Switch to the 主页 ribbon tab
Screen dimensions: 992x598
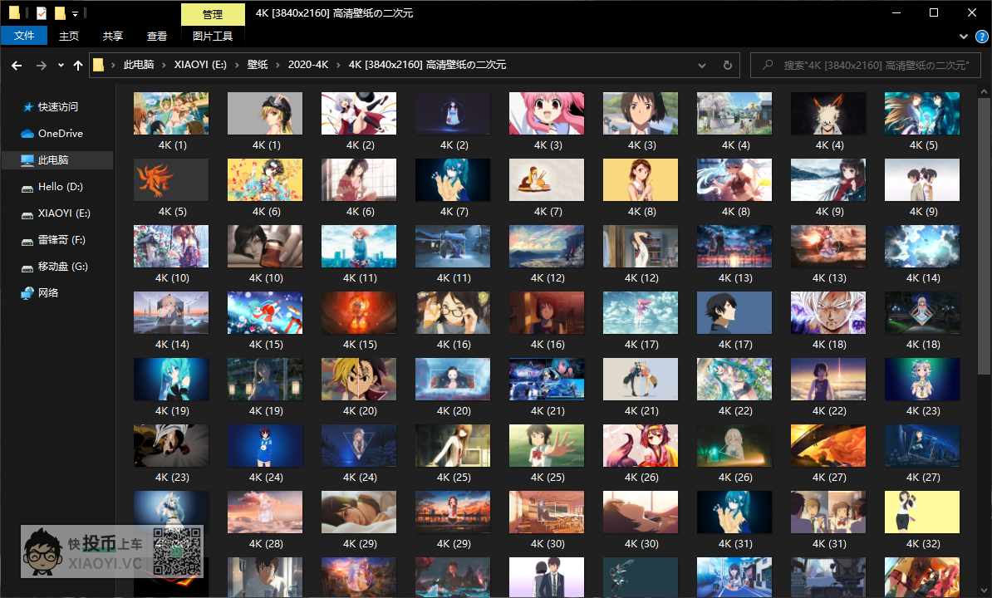coord(69,36)
